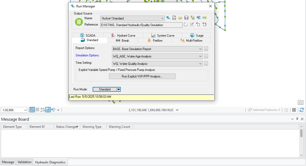Toggle the inference crosshair button

point(48,110)
